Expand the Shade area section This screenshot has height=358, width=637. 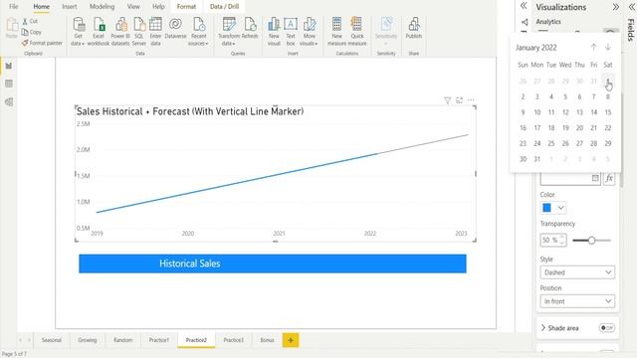point(543,327)
